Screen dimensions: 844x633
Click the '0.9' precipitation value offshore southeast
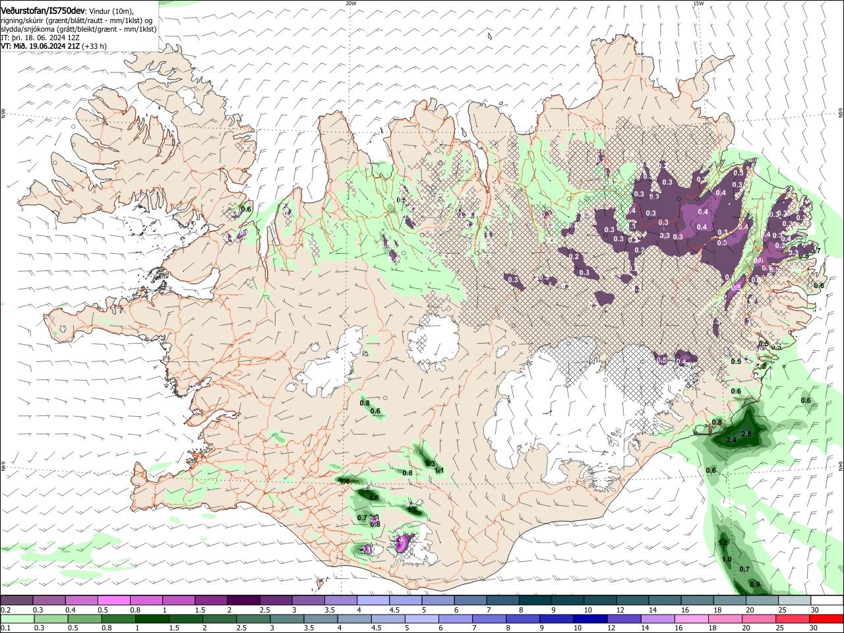(755, 585)
